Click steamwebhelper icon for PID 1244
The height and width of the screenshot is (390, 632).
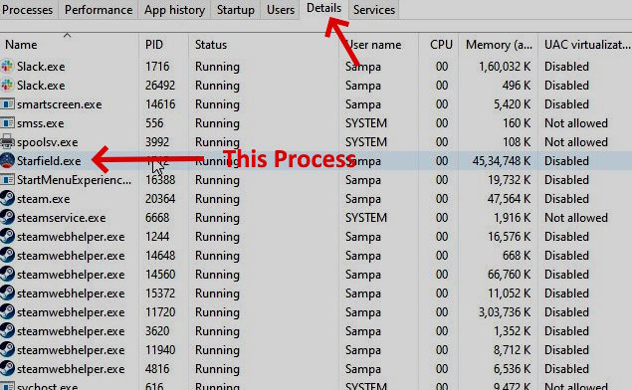click(7, 237)
